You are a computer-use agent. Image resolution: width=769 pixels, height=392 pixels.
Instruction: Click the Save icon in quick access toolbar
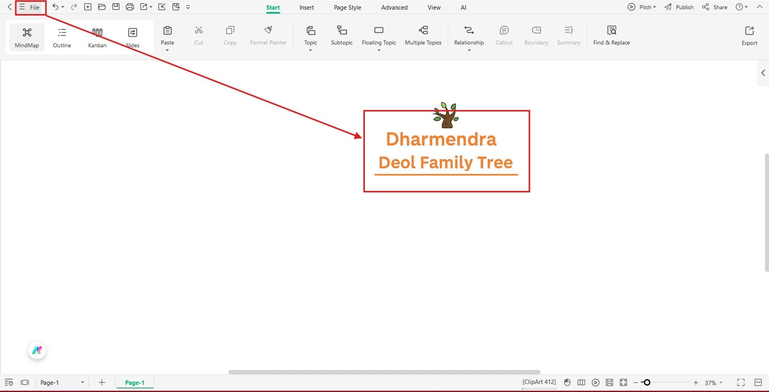coord(116,7)
